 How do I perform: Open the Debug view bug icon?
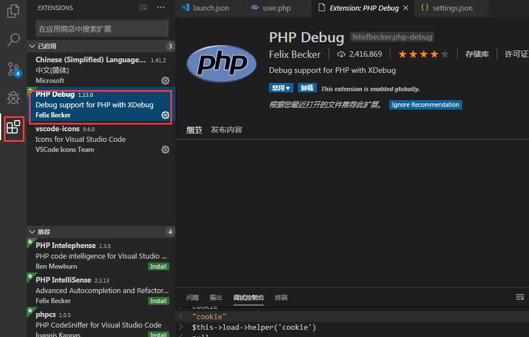point(13,98)
